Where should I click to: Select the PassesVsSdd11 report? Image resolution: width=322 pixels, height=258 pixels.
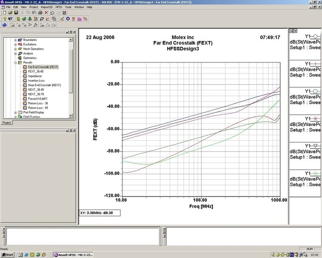point(38,99)
